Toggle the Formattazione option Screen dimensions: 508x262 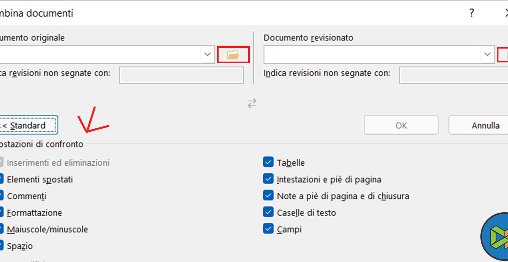2,212
